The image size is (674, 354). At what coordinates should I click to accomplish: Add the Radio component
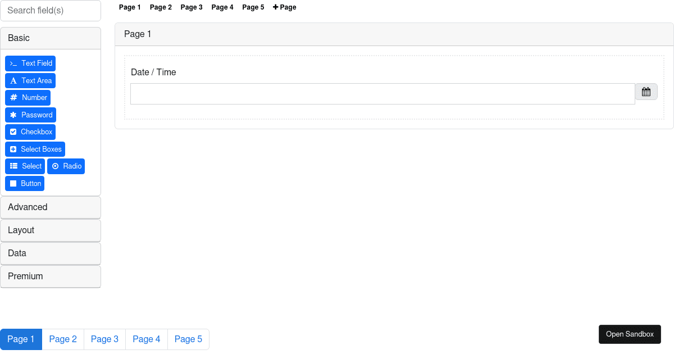[x=66, y=166]
